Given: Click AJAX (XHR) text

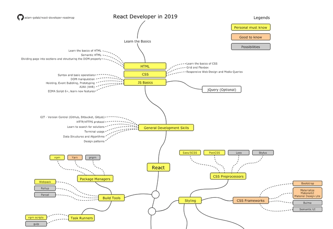Looking at the screenshot, I should coord(87,87).
